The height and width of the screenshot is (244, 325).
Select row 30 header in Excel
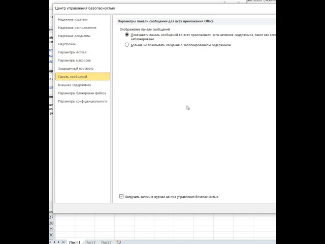[x=51, y=235]
